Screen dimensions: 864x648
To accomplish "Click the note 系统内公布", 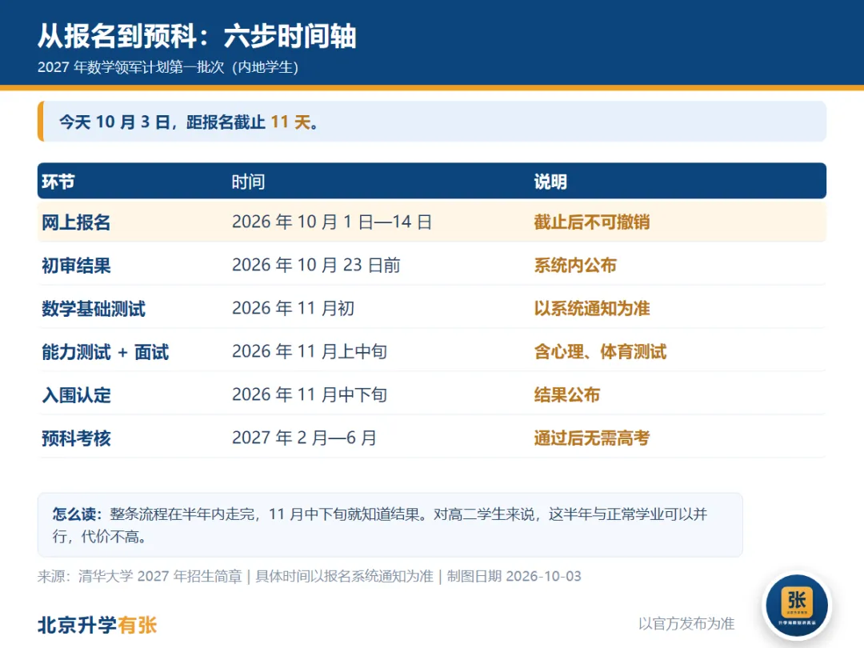I will coord(574,265).
